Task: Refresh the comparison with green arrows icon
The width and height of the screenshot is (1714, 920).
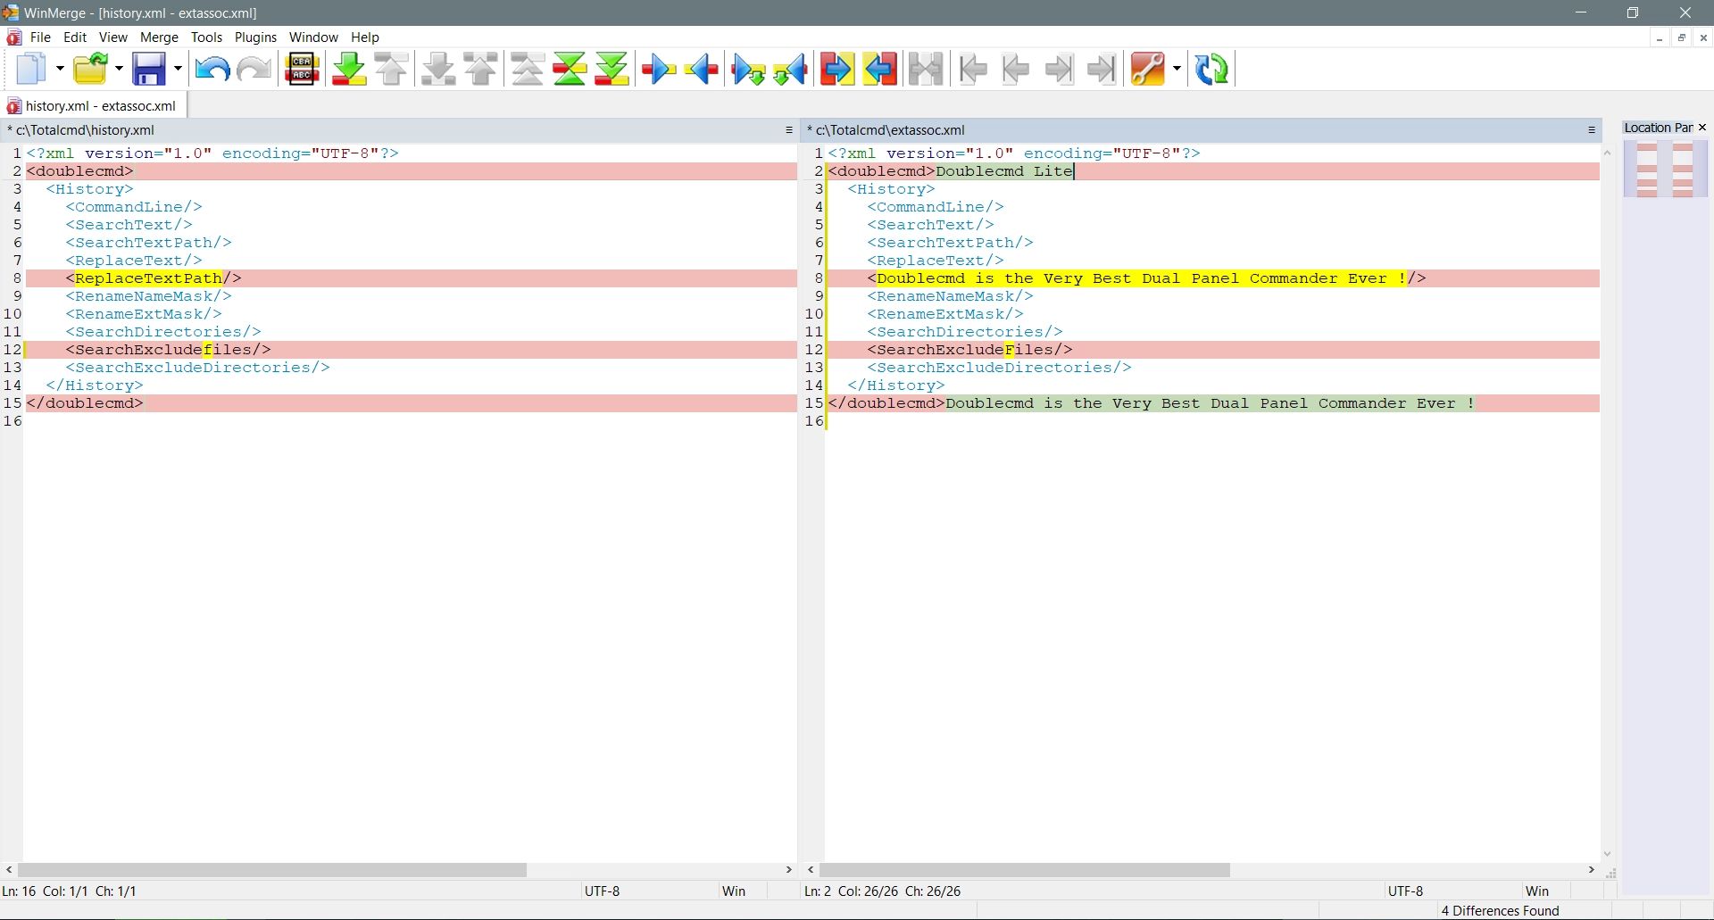Action: point(1211,69)
